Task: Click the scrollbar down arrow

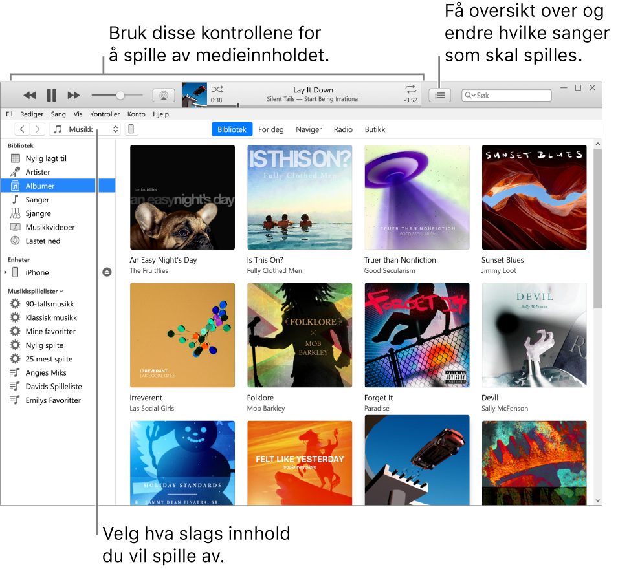Action: (x=598, y=500)
